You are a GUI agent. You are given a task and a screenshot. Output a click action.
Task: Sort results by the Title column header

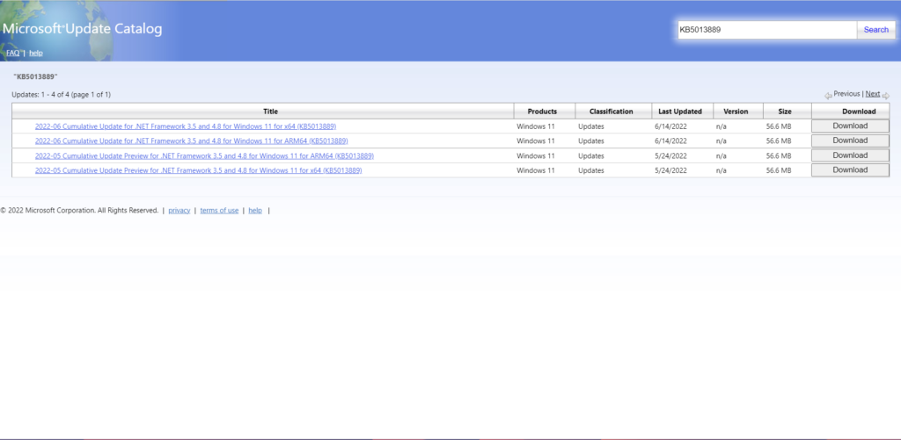[270, 112]
